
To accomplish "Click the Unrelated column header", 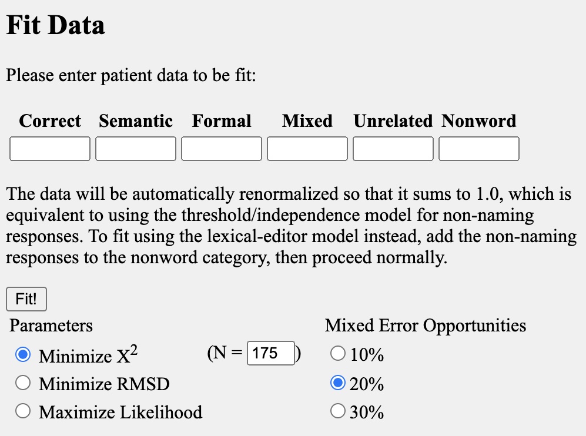I will pos(393,121).
